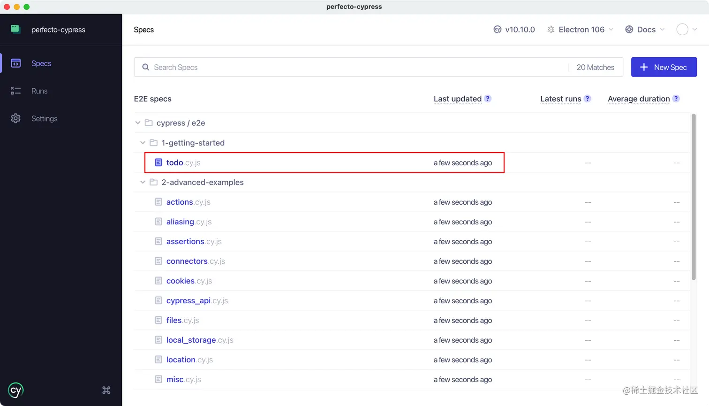Click the specs list vertical scrollbar
Screen dimensions: 709x406
(x=694, y=197)
